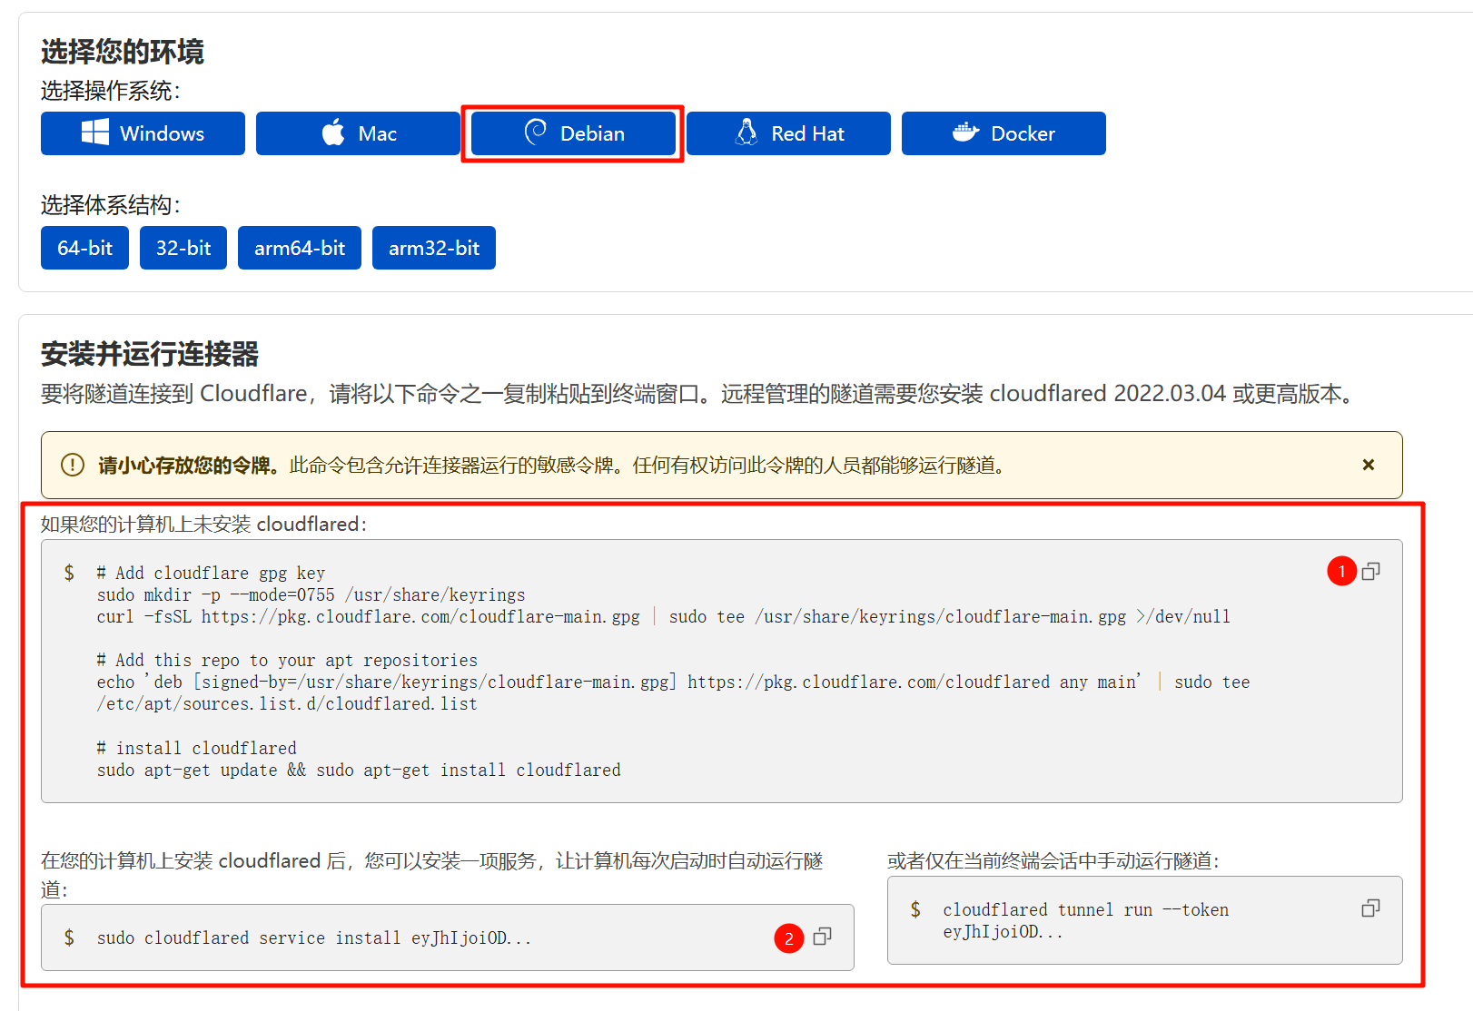Image resolution: width=1473 pixels, height=1011 pixels.
Task: Choose the arm32-bit architecture
Action: [433, 247]
